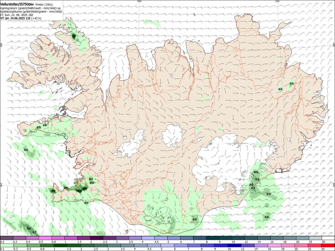The height and width of the screenshot is (251, 335).
Task: Click the darkest green swatch labelled 1 in the lower legend row
Action: click(x=60, y=245)
